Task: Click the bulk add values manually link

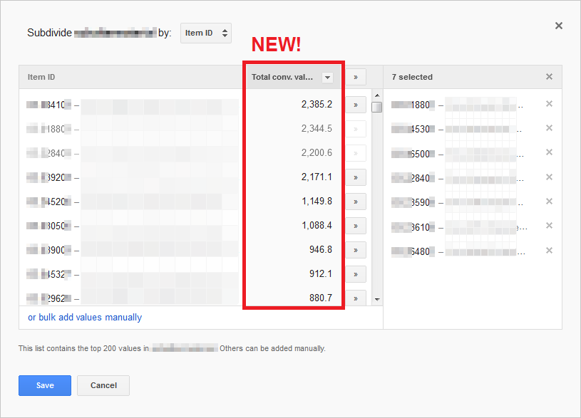Action: 85,318
